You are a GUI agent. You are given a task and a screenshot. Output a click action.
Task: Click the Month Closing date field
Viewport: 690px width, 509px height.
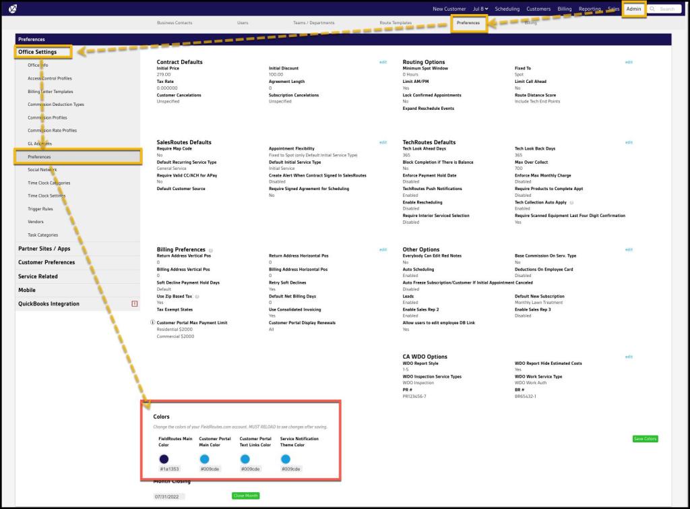click(168, 496)
